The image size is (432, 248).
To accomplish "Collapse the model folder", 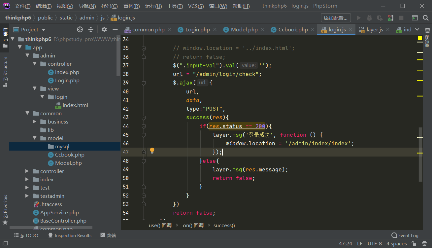I will point(35,138).
